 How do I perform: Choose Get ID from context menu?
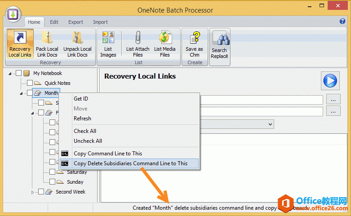(129, 99)
